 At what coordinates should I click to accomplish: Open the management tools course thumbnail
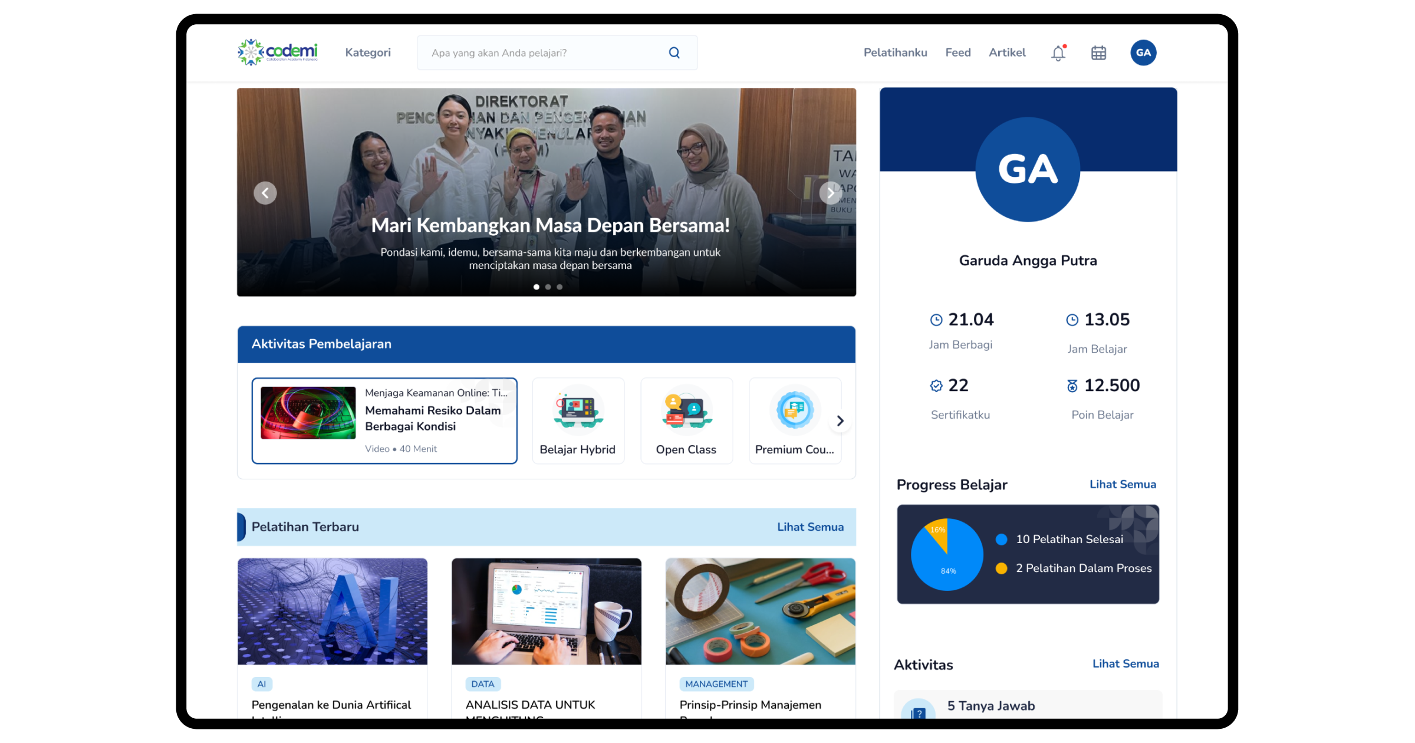coord(761,612)
